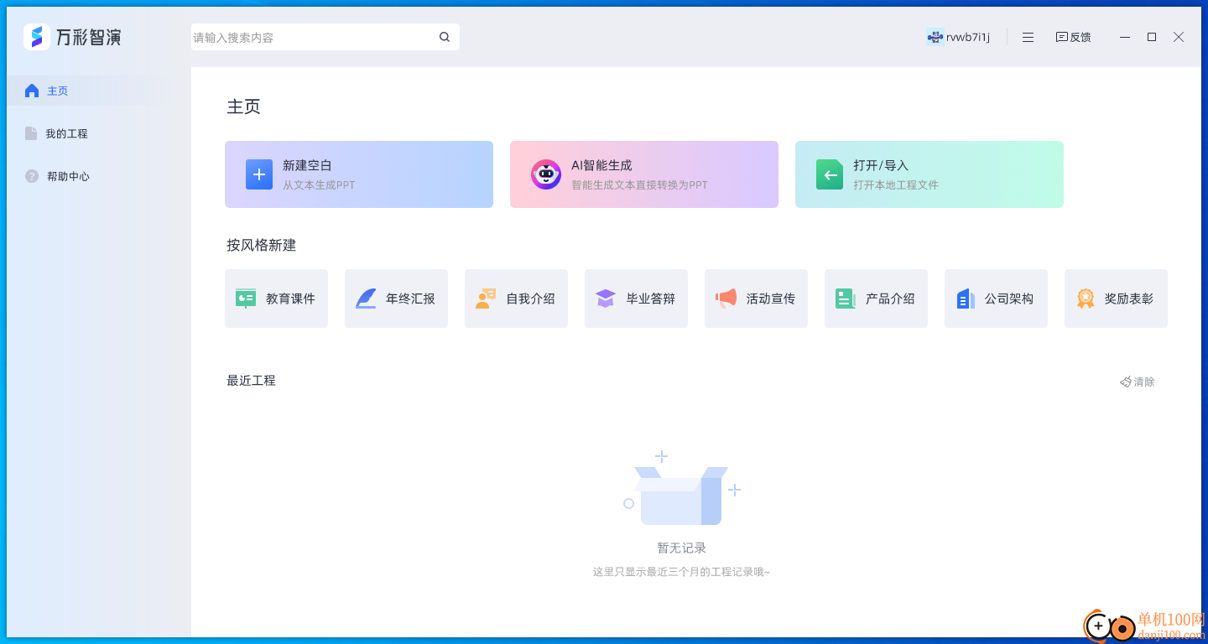Minimize the 万彩智演 window

coord(1125,37)
